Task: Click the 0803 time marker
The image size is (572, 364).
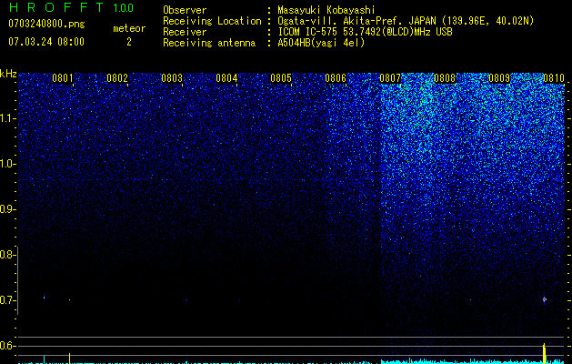Action: pos(172,78)
